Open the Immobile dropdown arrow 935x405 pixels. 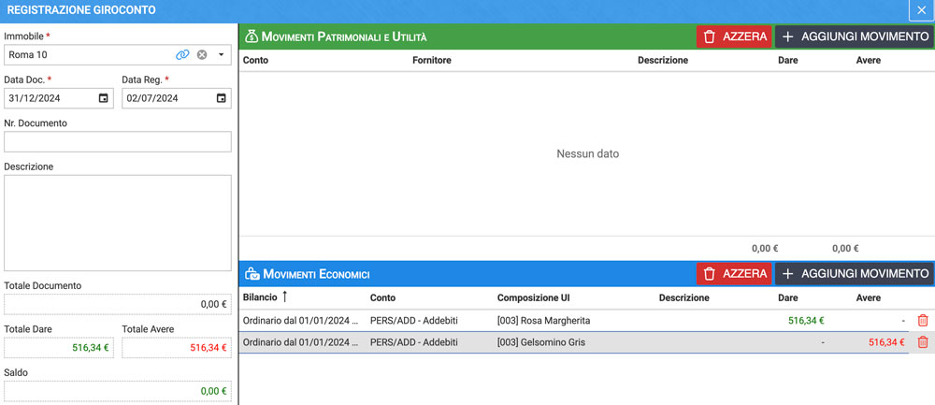[x=221, y=55]
